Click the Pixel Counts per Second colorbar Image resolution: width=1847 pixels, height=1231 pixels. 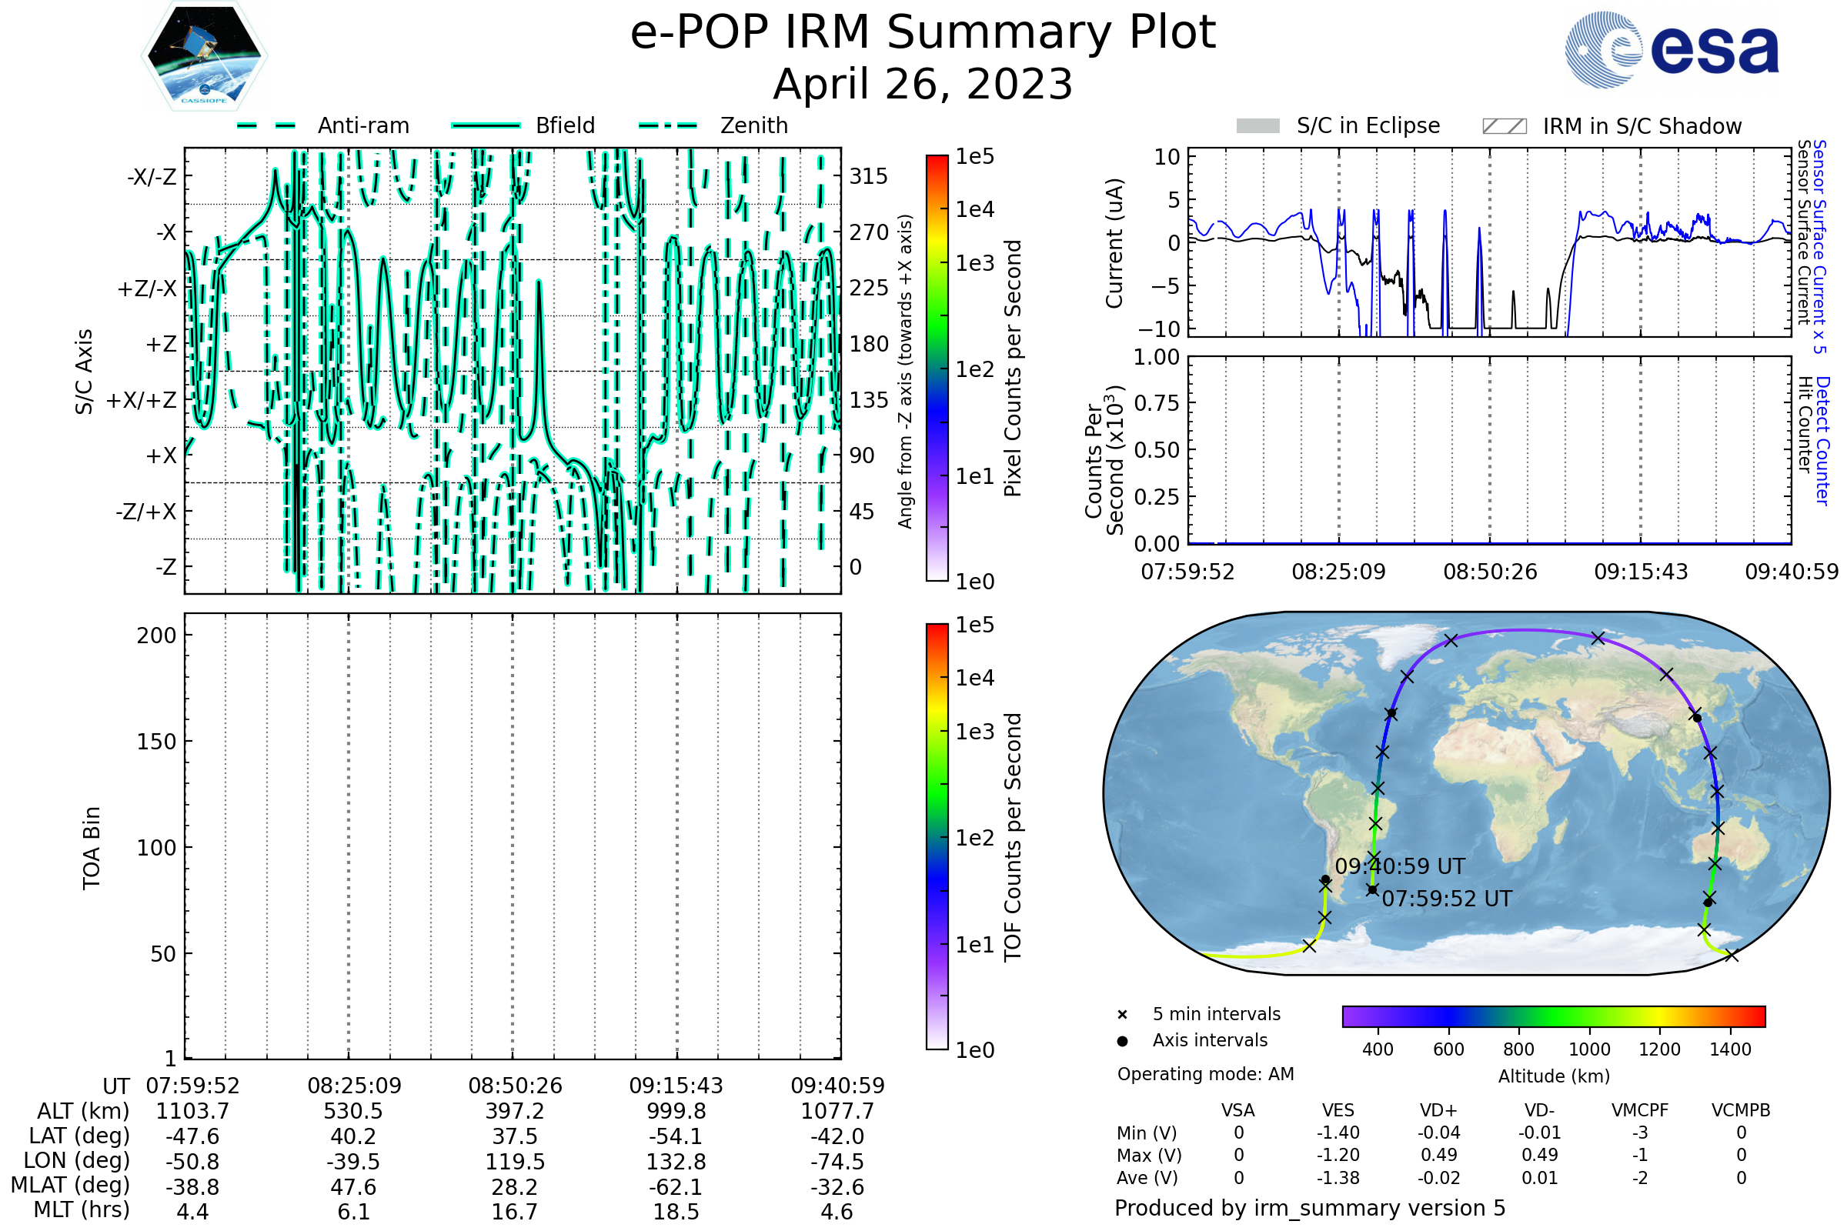click(937, 368)
